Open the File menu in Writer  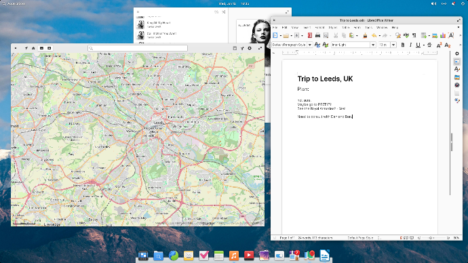(275, 27)
